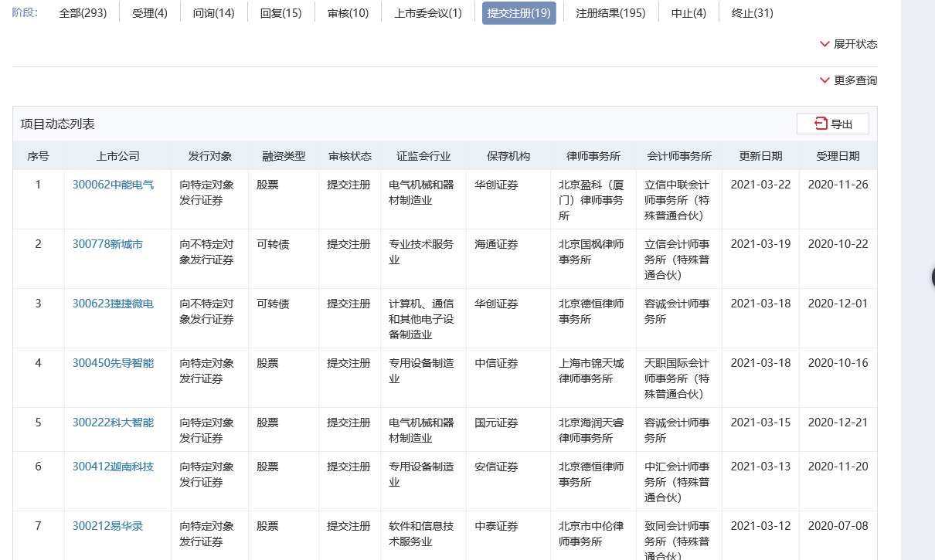Click 可转债 financing type for 新城市

pos(273,244)
